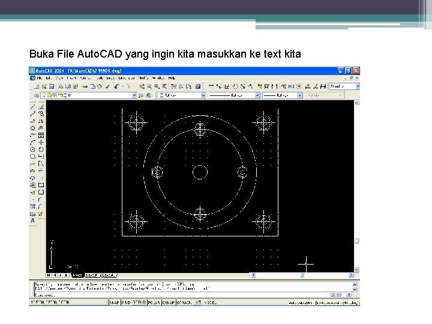Image resolution: width=432 pixels, height=324 pixels.
Task: Select the Spline draw tool
Action: pyautogui.click(x=33, y=164)
